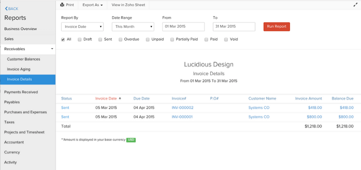361x170 pixels.
Task: Click the green USD currency badge
Action: pos(131,140)
